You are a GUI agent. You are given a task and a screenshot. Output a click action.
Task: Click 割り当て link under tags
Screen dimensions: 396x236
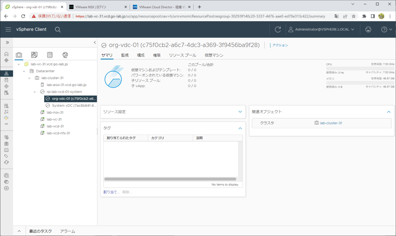[x=112, y=192]
